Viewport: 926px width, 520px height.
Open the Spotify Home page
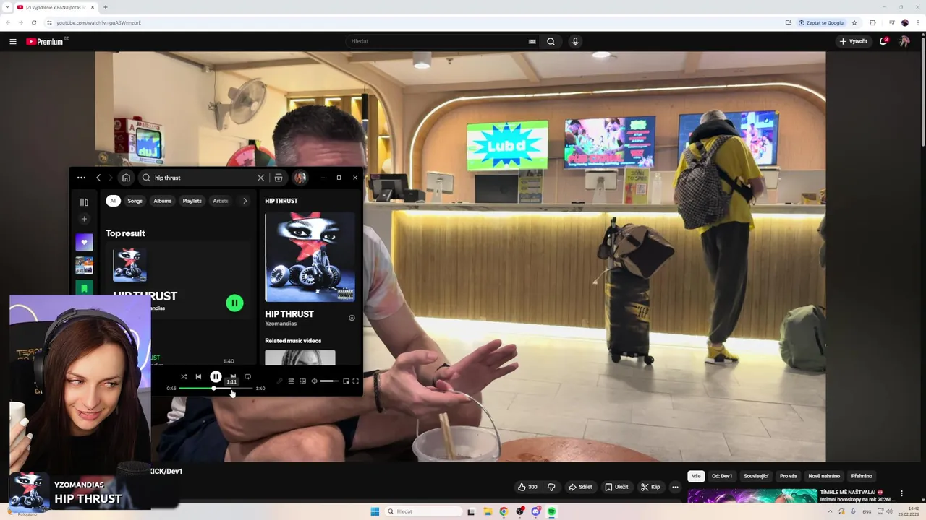[126, 178]
